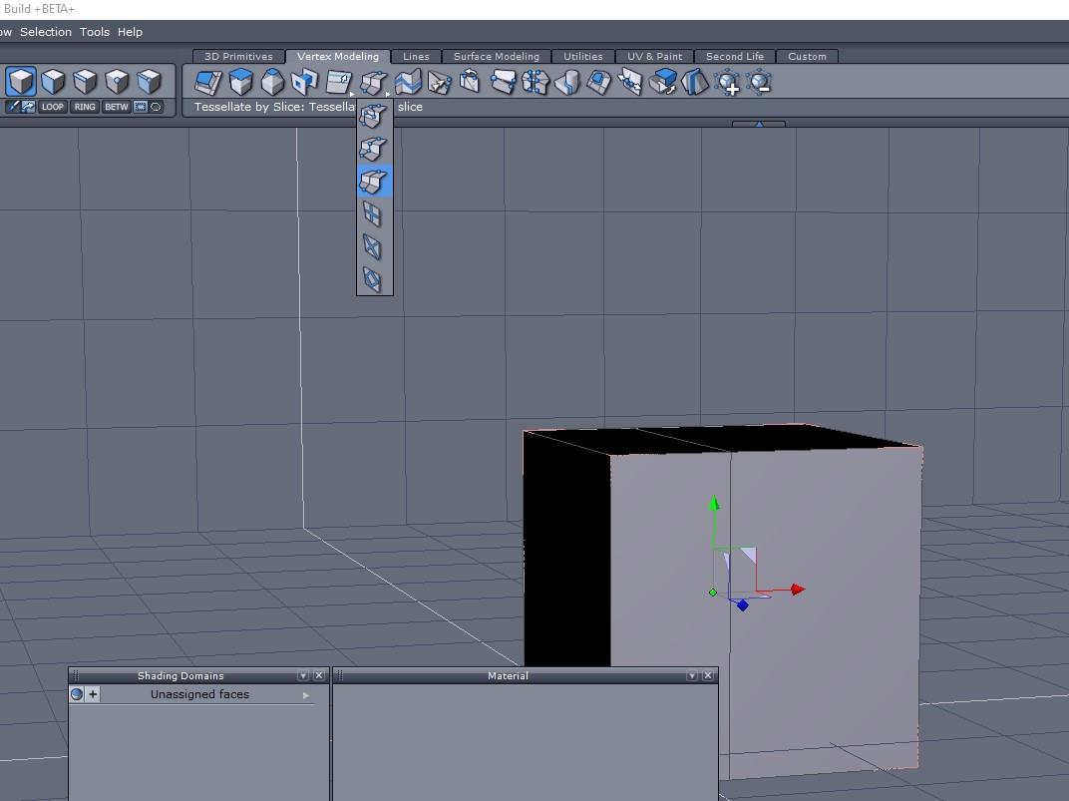1069x801 pixels.
Task: Click the Tessellate tool icon in the toolbar
Action: [x=373, y=83]
